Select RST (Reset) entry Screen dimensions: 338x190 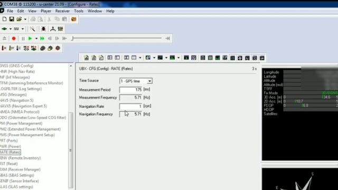pos(9,164)
